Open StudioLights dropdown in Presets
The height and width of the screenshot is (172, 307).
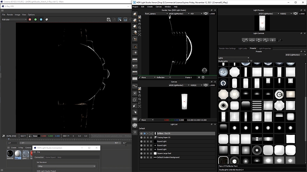pos(233,61)
